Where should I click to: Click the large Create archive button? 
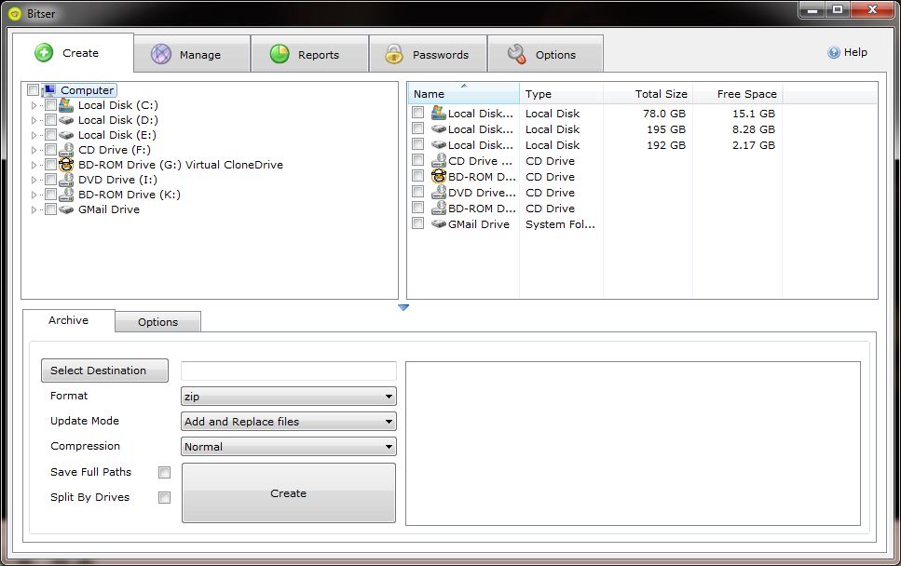click(289, 493)
